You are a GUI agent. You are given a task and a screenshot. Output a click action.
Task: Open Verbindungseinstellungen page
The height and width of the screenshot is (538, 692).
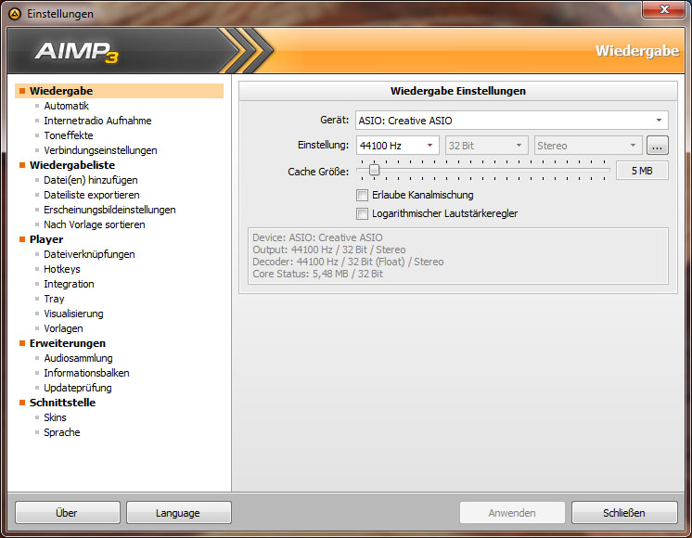tap(100, 150)
